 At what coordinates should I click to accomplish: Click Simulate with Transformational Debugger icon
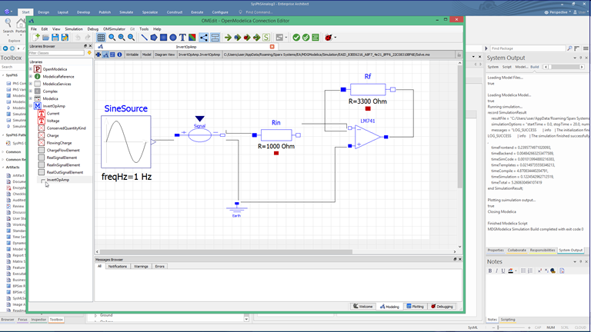(238, 37)
